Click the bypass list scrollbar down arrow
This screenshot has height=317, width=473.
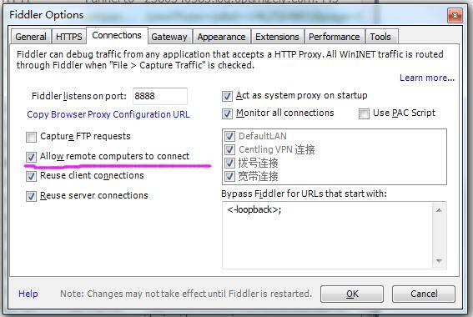(439, 261)
